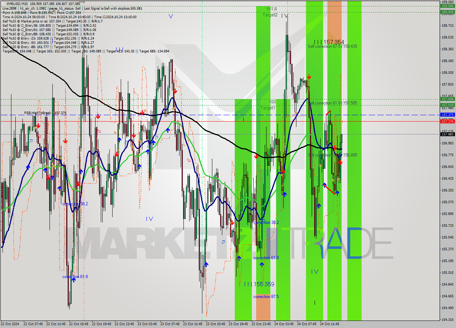Select the green 158.998 price tag

(x=447, y=6)
